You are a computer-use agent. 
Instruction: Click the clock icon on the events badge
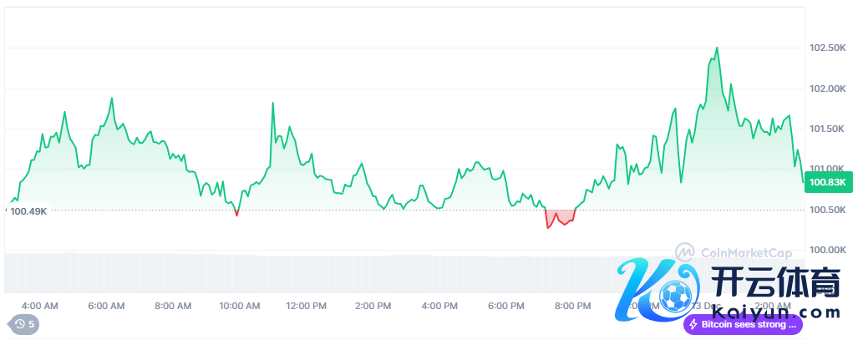tap(20, 324)
